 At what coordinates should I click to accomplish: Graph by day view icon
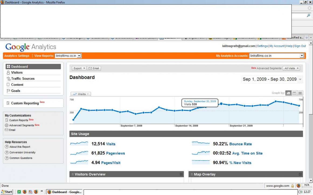[x=288, y=93]
